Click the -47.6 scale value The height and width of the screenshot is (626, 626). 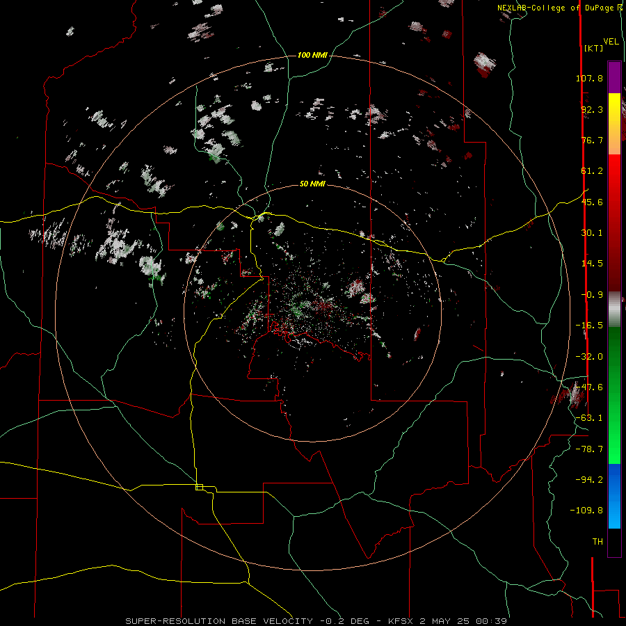coord(589,387)
